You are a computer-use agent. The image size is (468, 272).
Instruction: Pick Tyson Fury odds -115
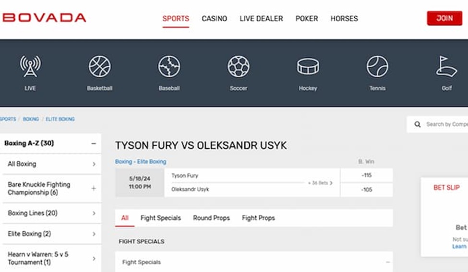[x=367, y=176]
